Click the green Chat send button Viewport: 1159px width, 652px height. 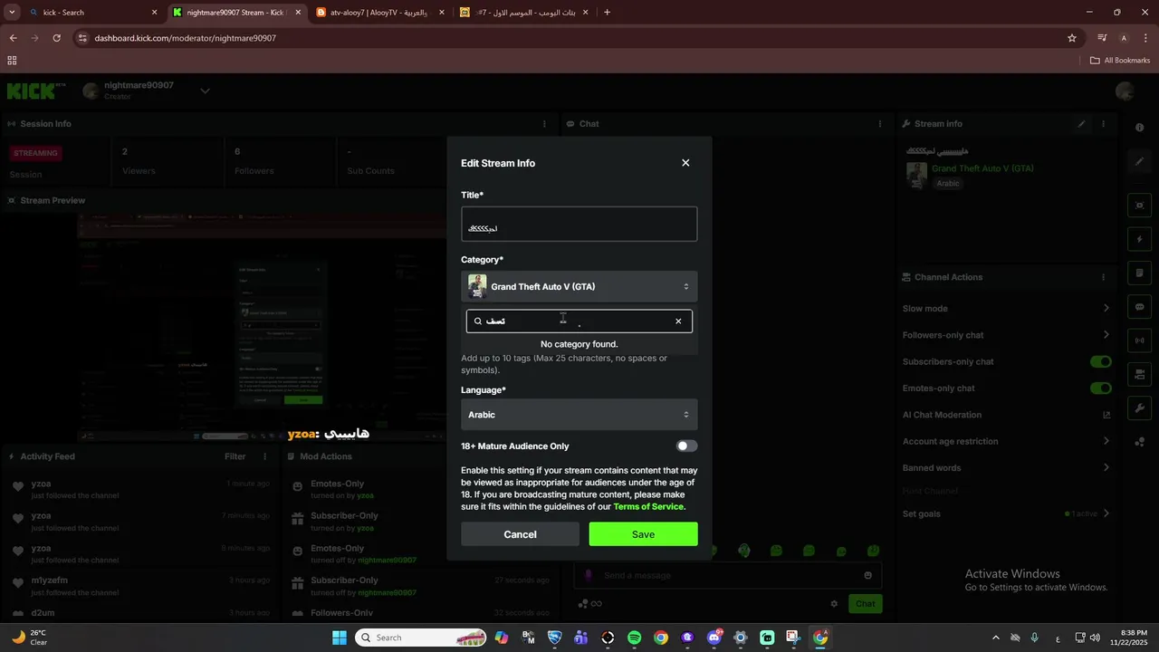pos(866,604)
